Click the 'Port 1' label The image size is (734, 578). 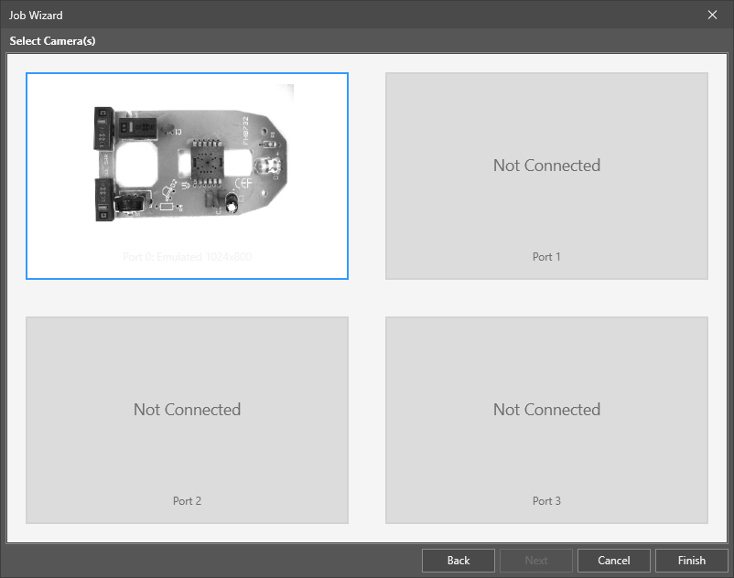(546, 257)
